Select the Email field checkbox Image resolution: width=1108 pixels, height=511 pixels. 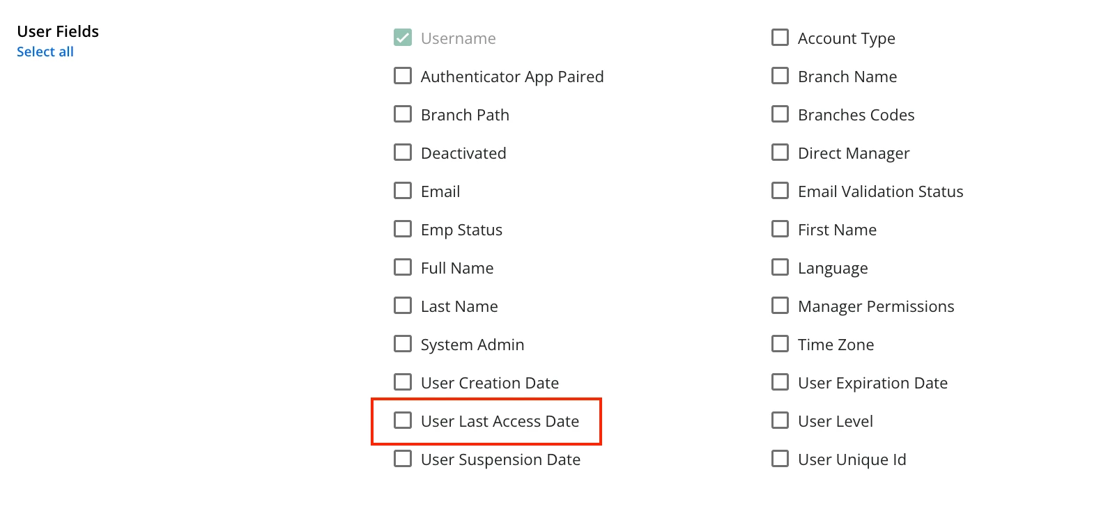coord(403,191)
